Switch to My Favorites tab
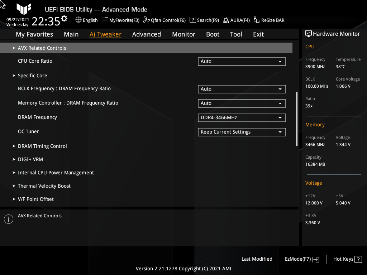 click(34, 34)
